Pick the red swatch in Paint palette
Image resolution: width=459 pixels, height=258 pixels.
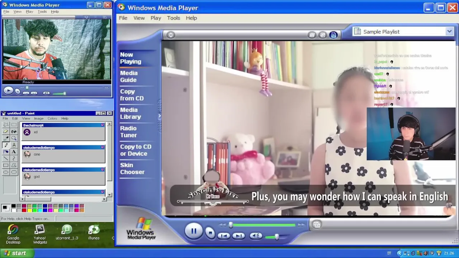(24, 210)
